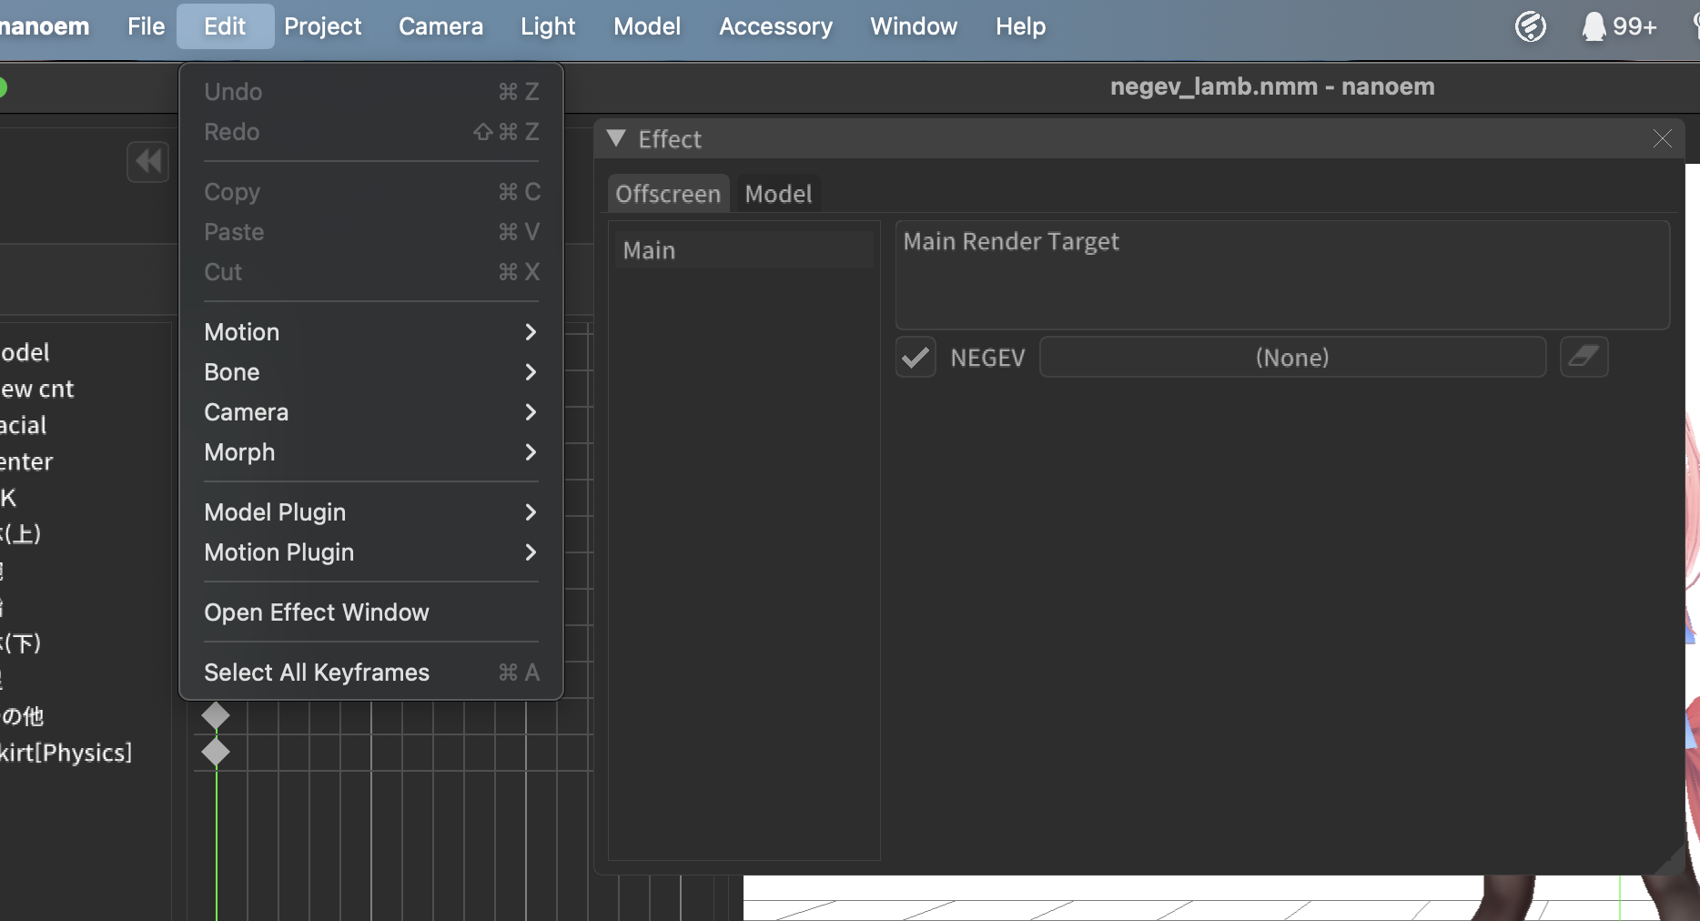This screenshot has width=1700, height=921.
Task: Expand the Motion submenu
Action: coord(370,332)
